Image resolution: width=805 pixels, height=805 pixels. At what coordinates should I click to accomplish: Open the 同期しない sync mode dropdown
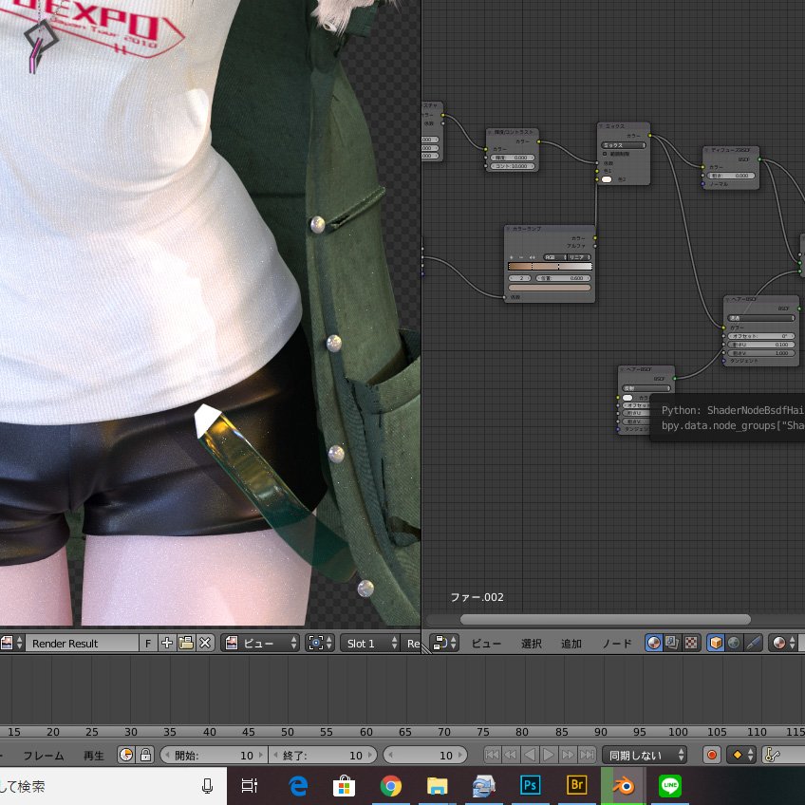[645, 755]
